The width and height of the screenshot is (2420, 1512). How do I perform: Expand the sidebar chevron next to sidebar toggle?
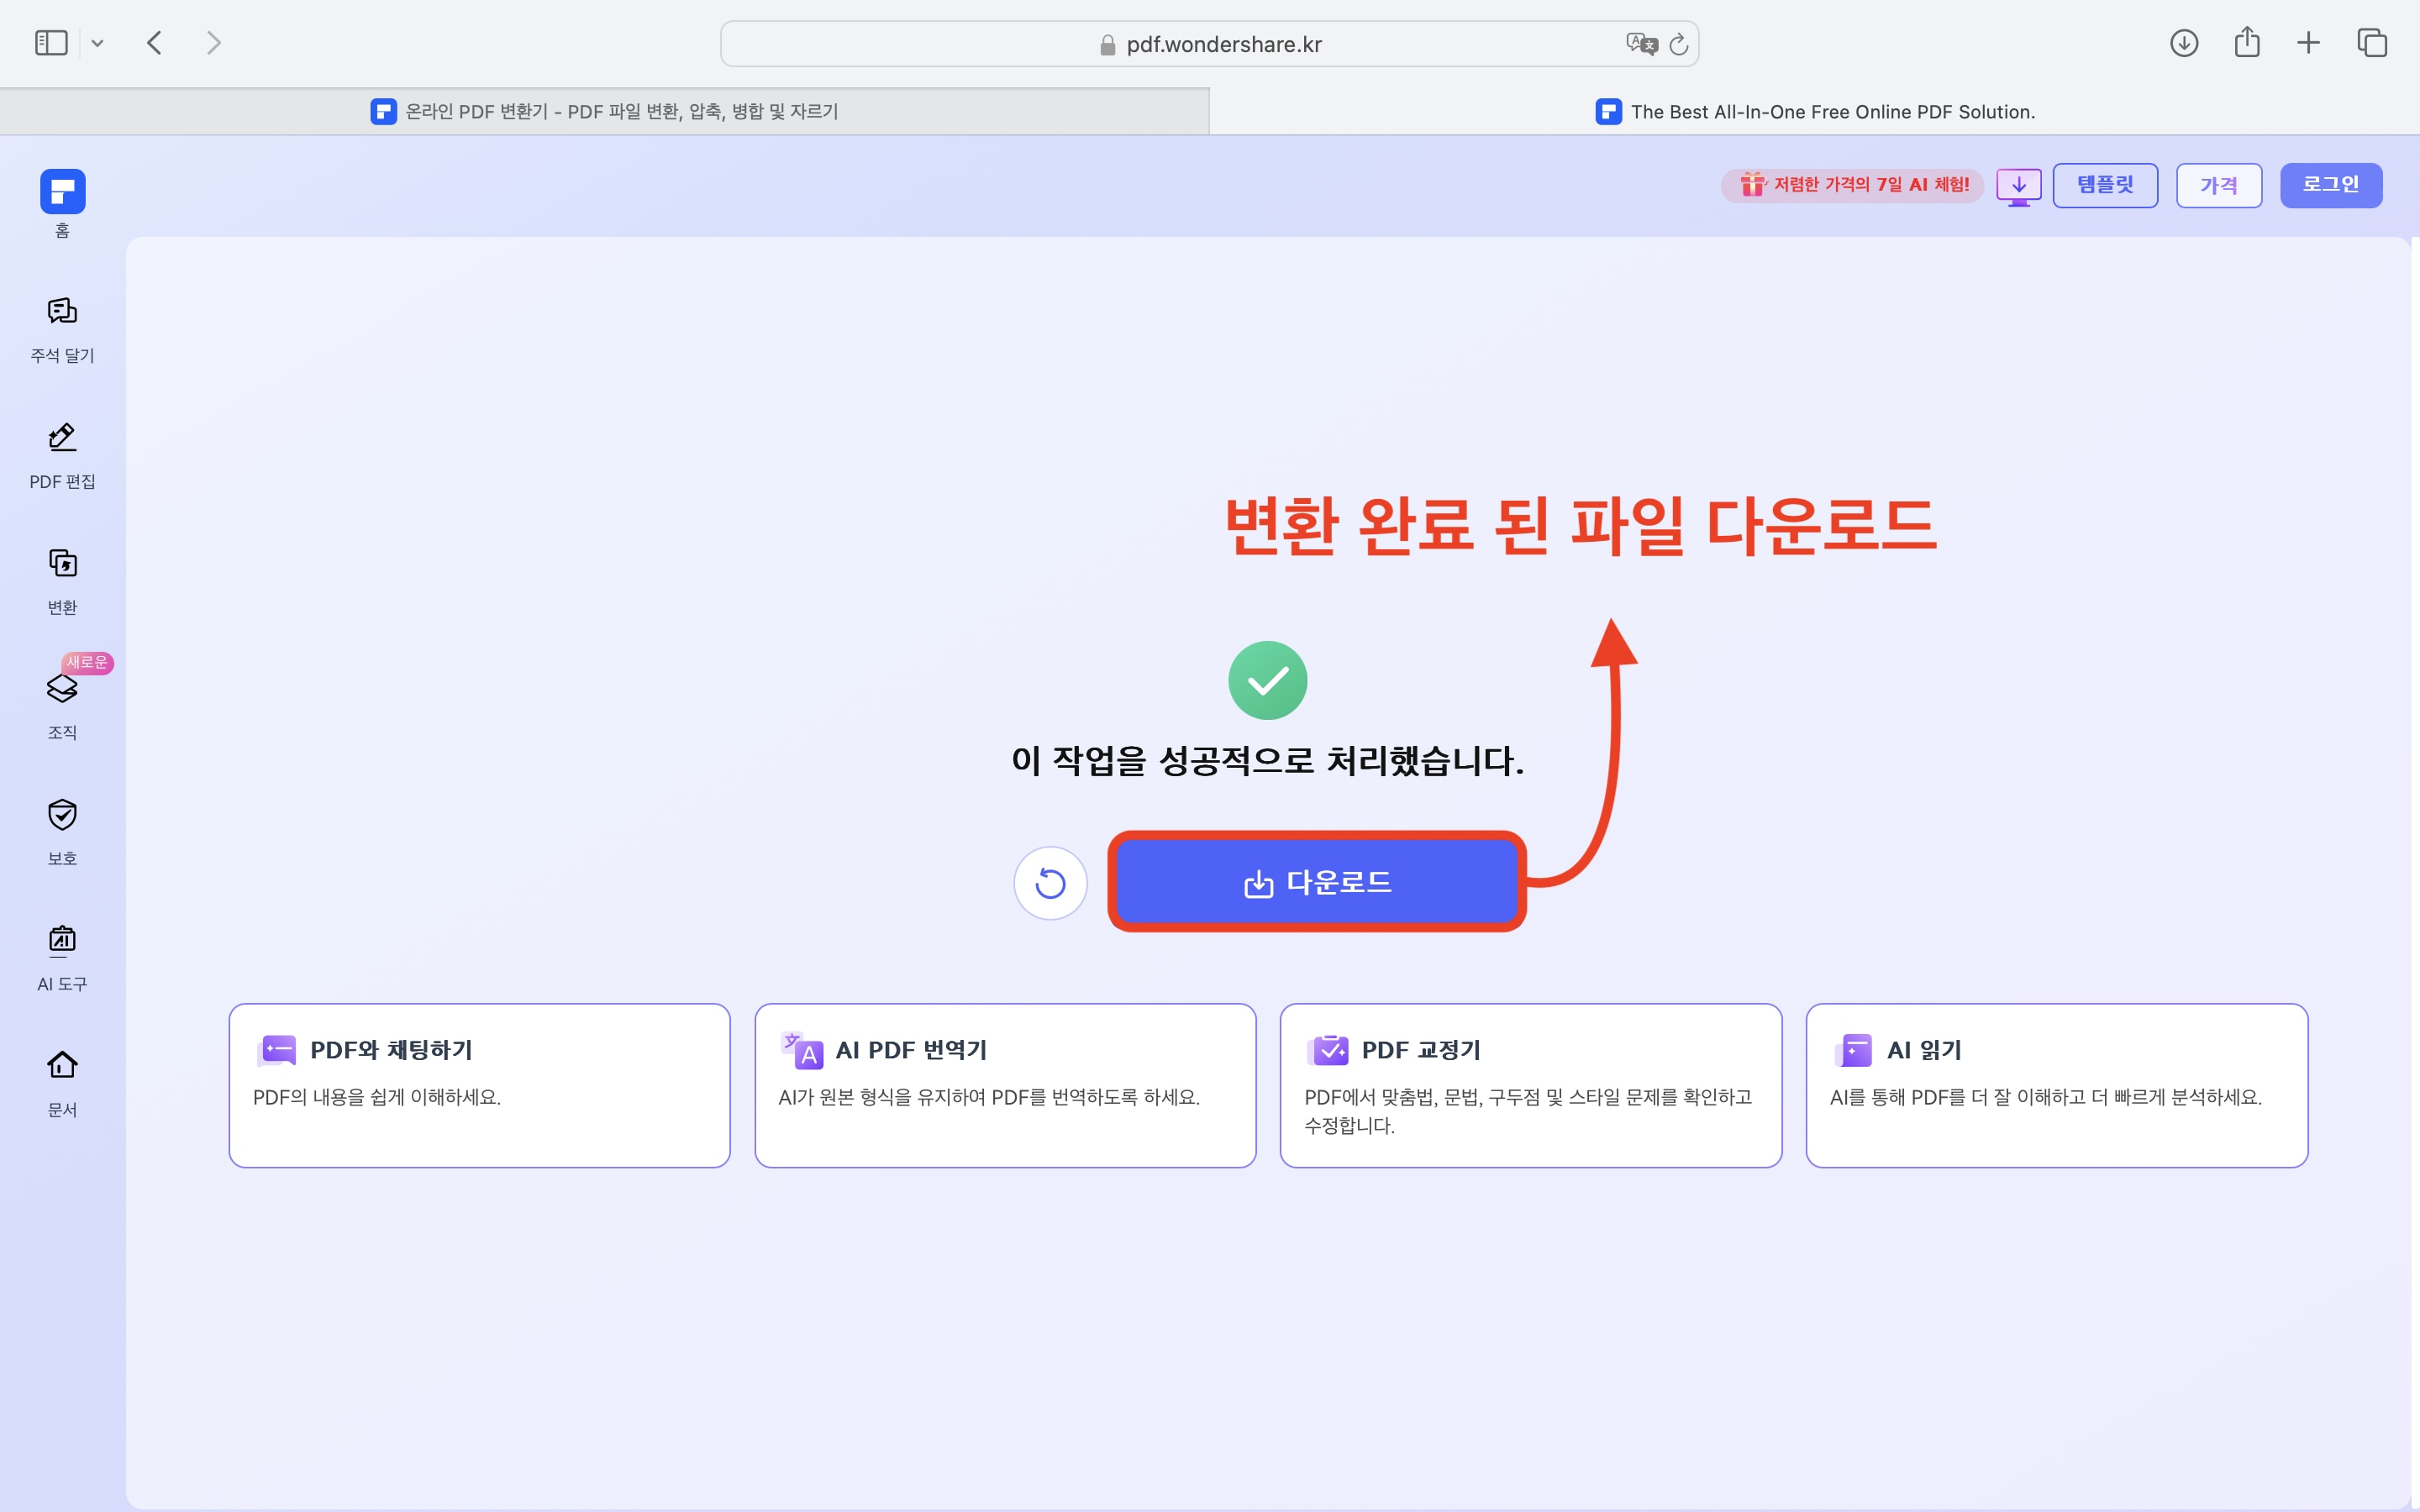click(x=97, y=42)
